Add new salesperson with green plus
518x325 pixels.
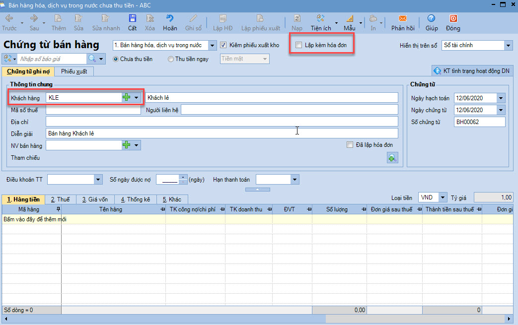[x=126, y=145]
